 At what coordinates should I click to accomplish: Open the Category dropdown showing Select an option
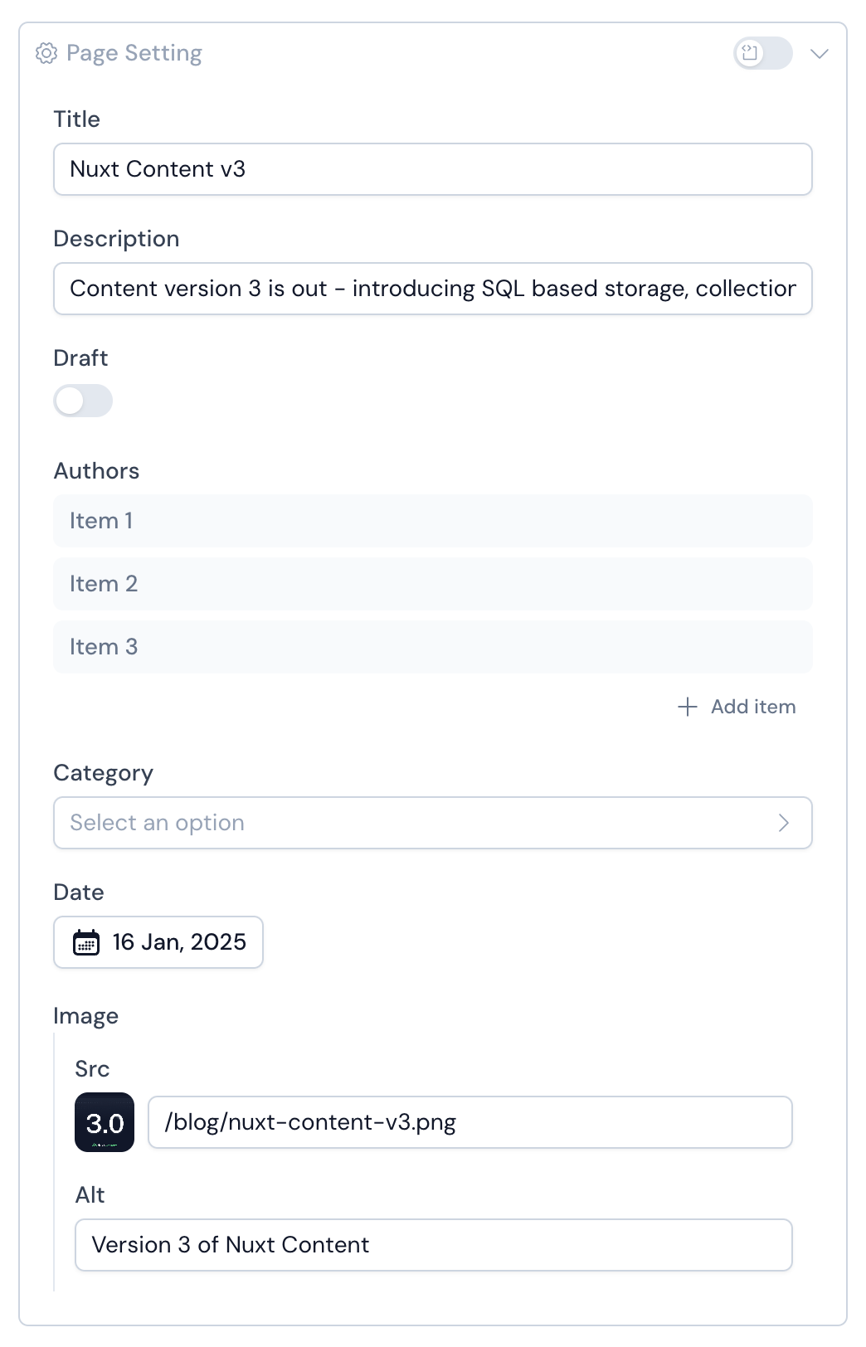(x=432, y=823)
